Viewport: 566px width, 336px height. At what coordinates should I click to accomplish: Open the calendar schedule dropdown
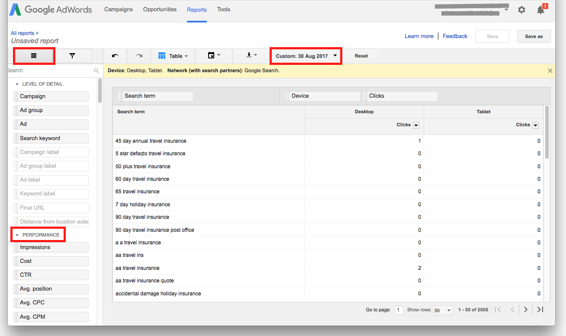coord(214,55)
